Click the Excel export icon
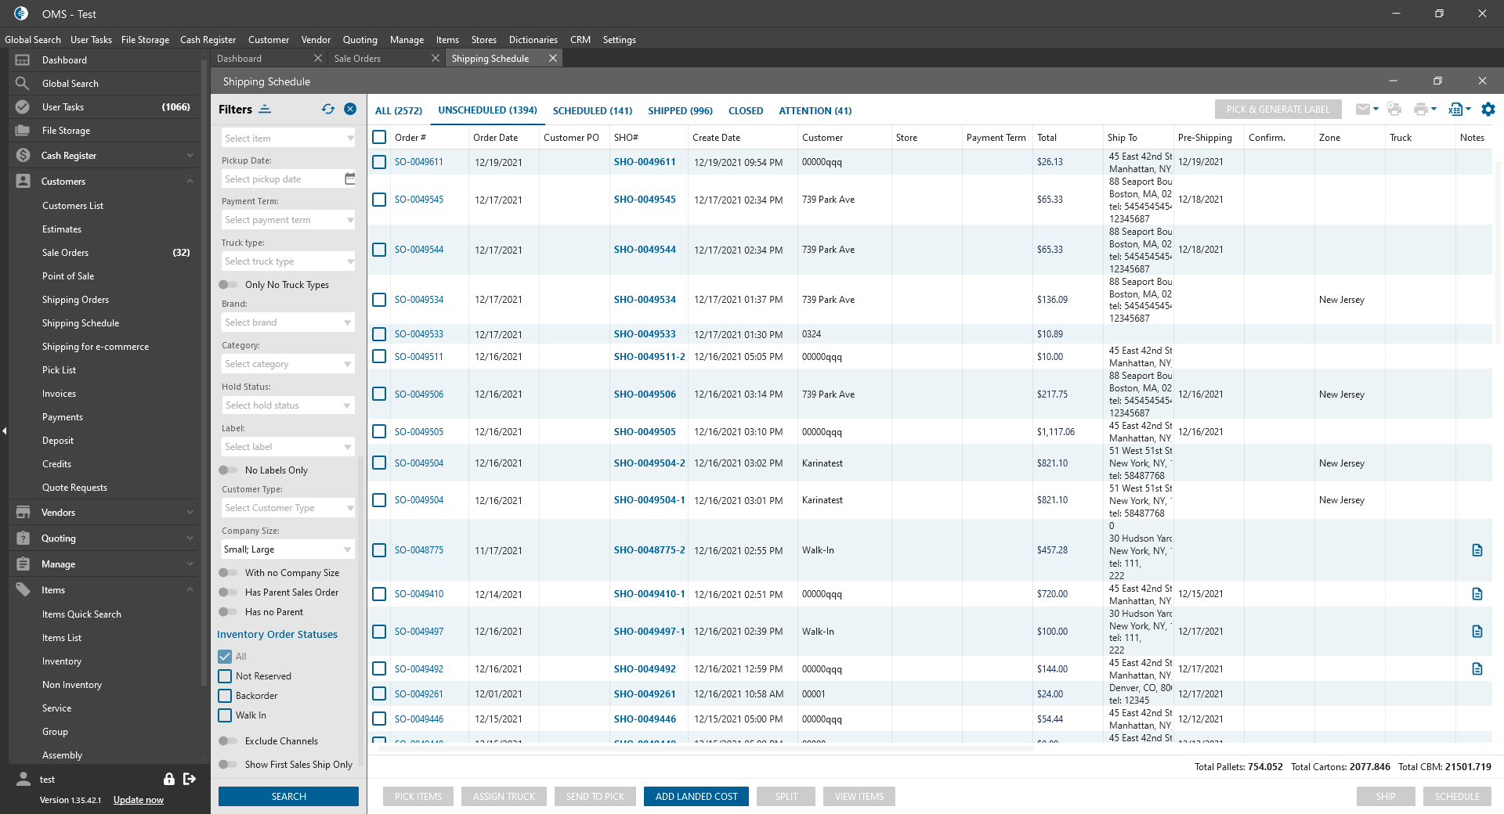The image size is (1504, 814). pos(1455,110)
